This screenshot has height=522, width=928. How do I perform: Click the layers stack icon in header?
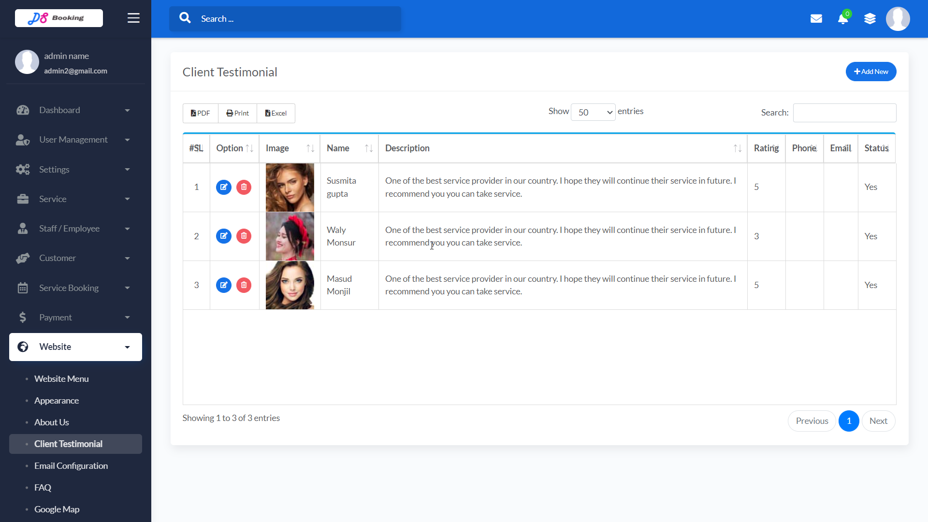point(870,19)
